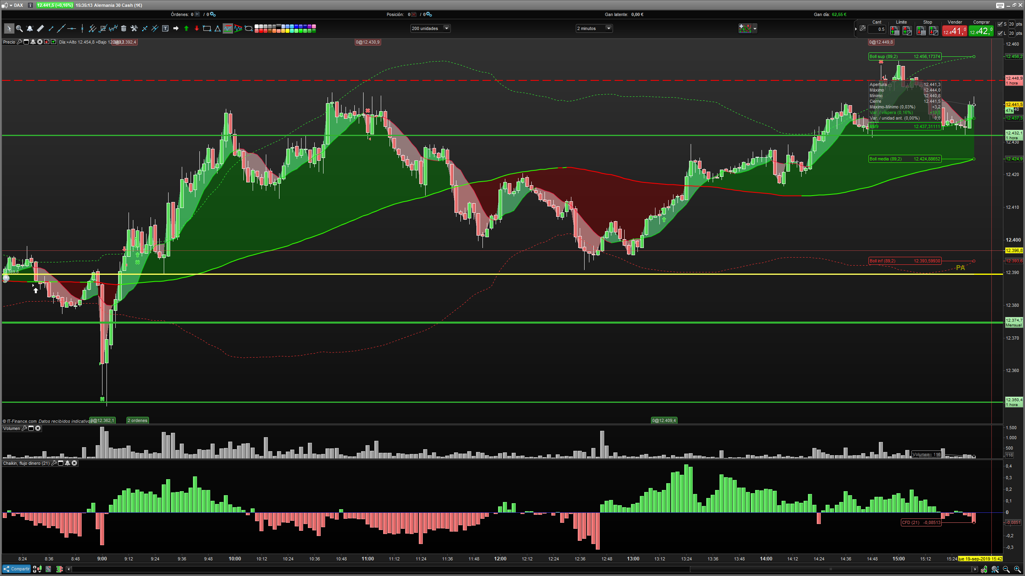Image resolution: width=1025 pixels, height=576 pixels.
Task: Click the trash can delete-objects icon
Action: pyautogui.click(x=124, y=28)
